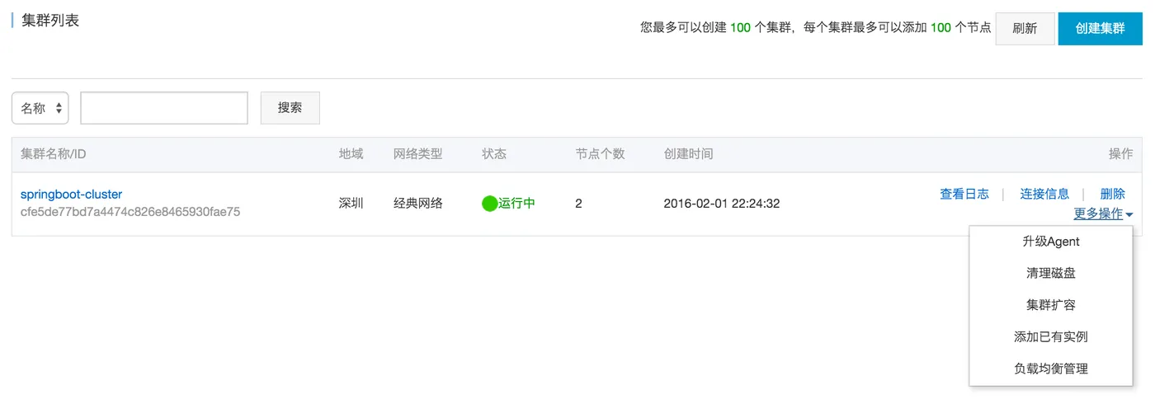Open 连接信息 for the cluster
The width and height of the screenshot is (1155, 399).
pos(1044,194)
